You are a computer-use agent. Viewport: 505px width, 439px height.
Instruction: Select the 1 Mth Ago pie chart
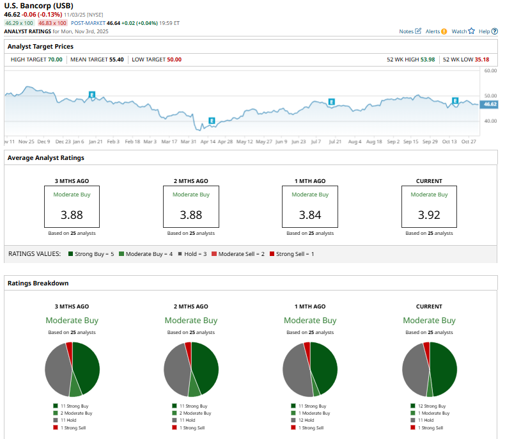(310, 369)
